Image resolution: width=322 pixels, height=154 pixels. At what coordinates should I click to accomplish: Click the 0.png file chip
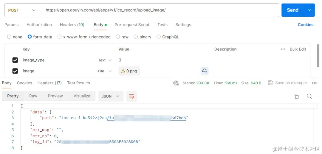click(129, 71)
